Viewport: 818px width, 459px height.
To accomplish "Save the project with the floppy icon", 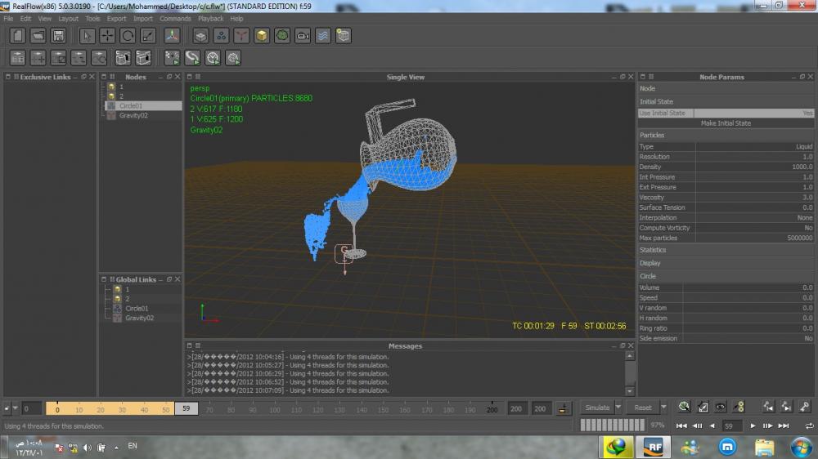I will (58, 36).
